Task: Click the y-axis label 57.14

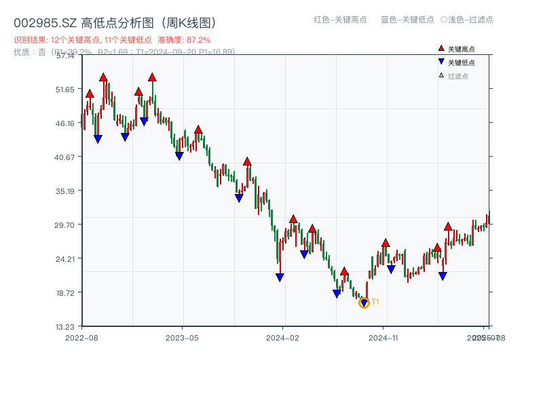Action: tap(65, 56)
